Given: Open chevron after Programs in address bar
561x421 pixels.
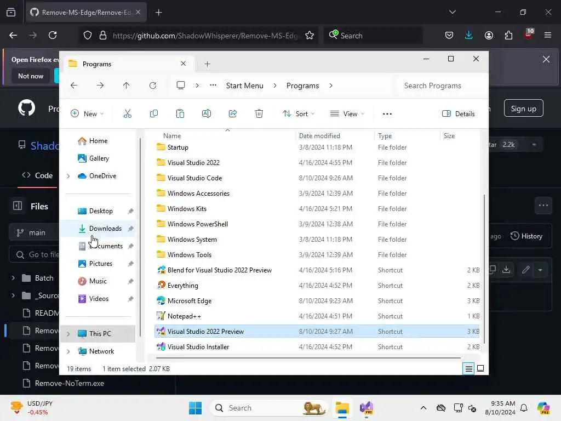Looking at the screenshot, I should point(330,86).
